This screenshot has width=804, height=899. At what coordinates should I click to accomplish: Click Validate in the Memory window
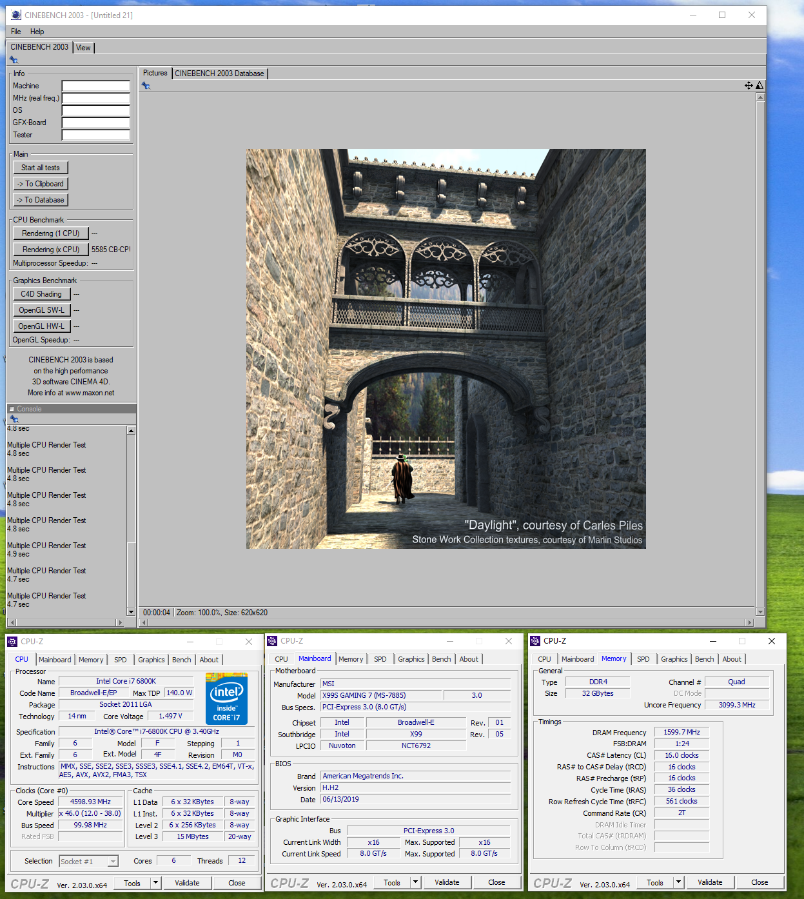(x=710, y=882)
